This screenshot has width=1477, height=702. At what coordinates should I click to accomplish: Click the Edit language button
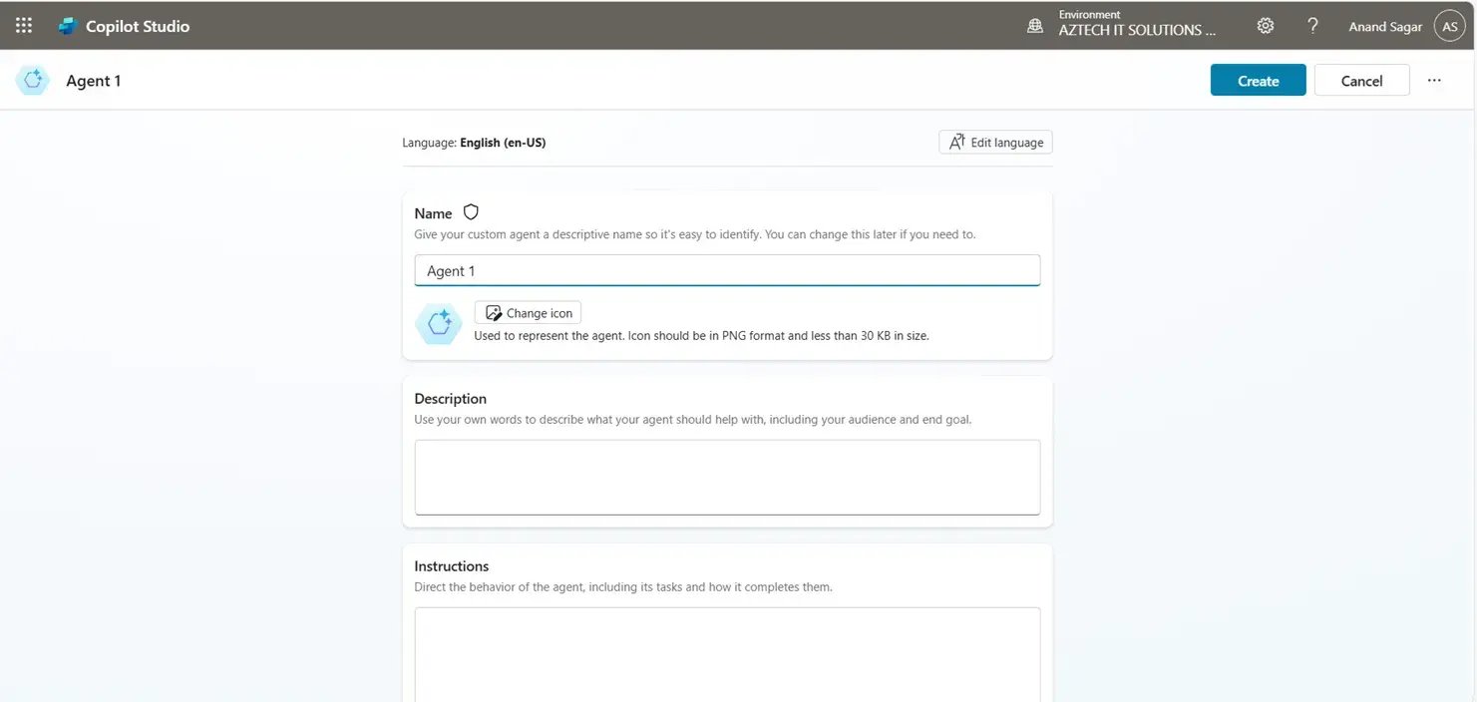pos(995,143)
